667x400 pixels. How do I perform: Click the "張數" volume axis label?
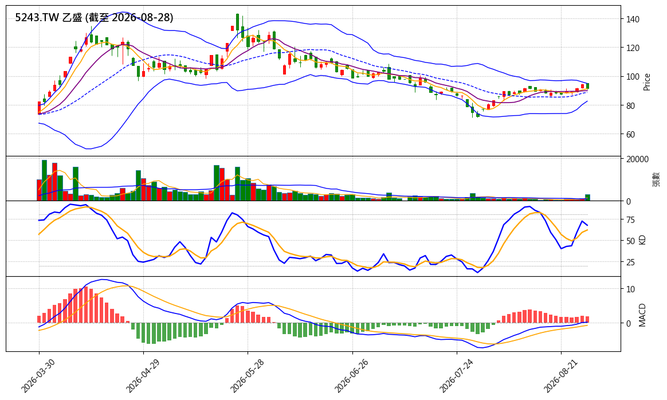point(656,179)
